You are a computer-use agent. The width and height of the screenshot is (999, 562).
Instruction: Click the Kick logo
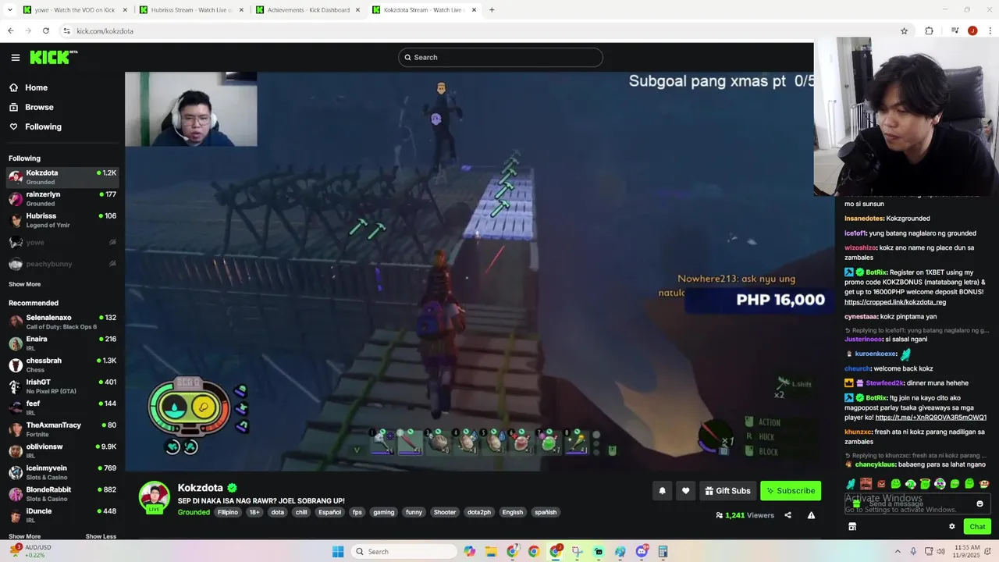pyautogui.click(x=53, y=57)
